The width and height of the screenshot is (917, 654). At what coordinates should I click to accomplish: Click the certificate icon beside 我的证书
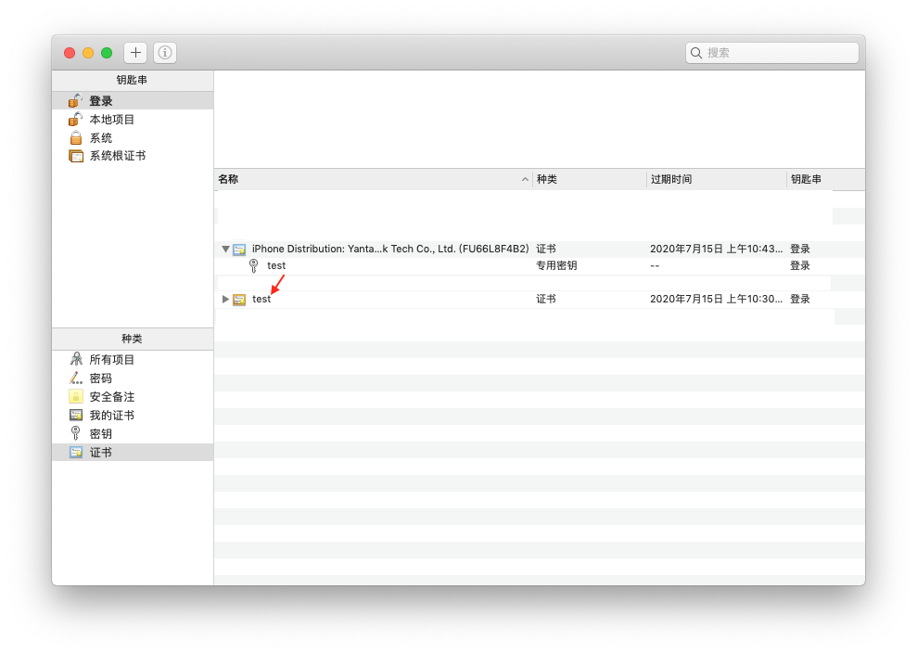[x=76, y=415]
